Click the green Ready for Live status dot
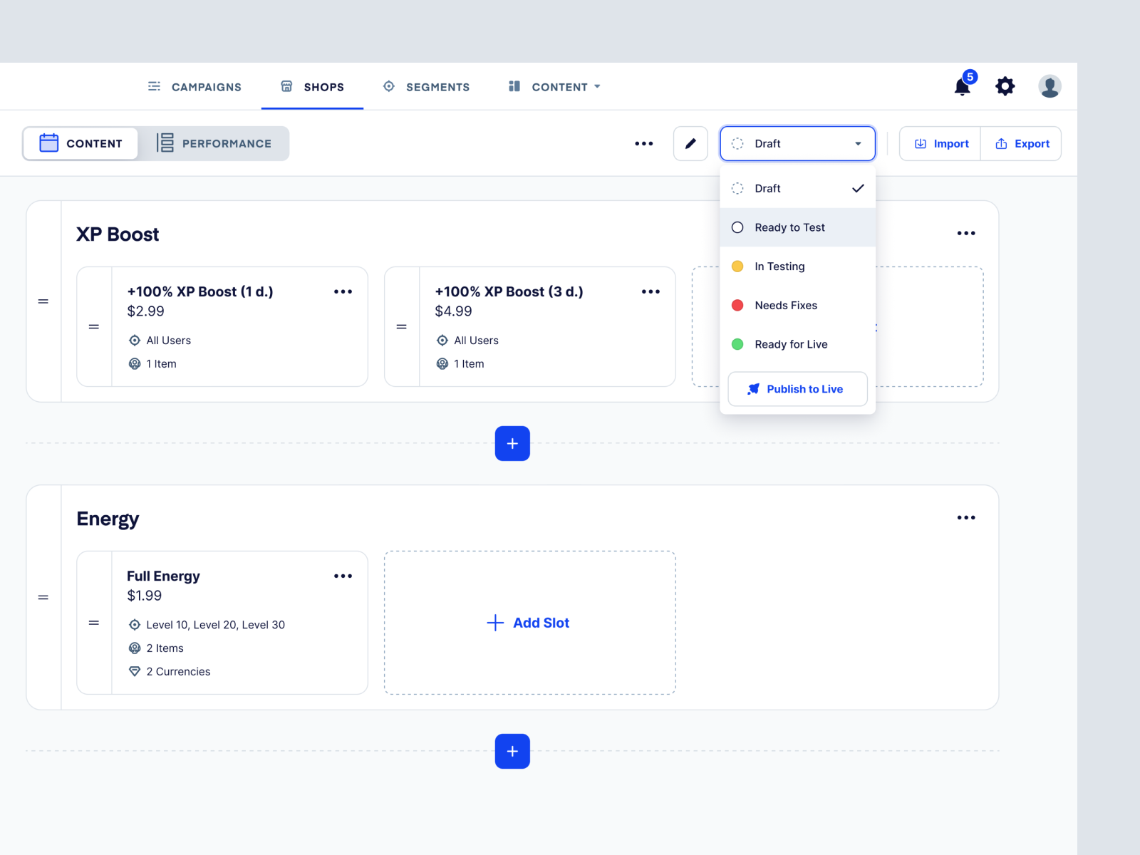This screenshot has width=1140, height=855. [737, 344]
